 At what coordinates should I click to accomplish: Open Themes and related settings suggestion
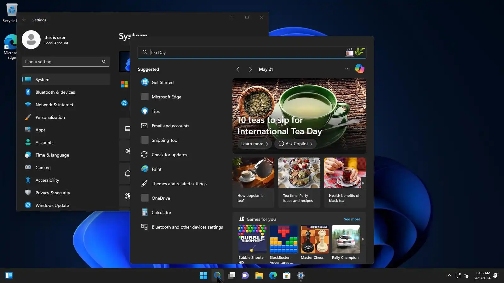click(x=182, y=184)
